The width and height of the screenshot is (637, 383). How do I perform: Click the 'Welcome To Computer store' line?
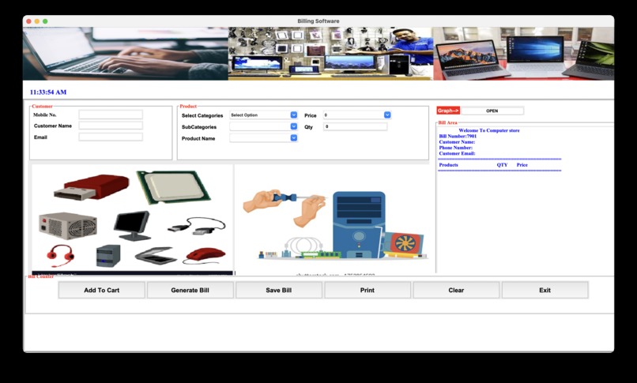point(488,130)
